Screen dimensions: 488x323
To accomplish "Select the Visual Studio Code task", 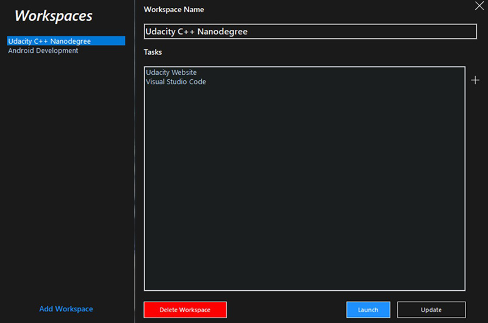I will pos(176,82).
